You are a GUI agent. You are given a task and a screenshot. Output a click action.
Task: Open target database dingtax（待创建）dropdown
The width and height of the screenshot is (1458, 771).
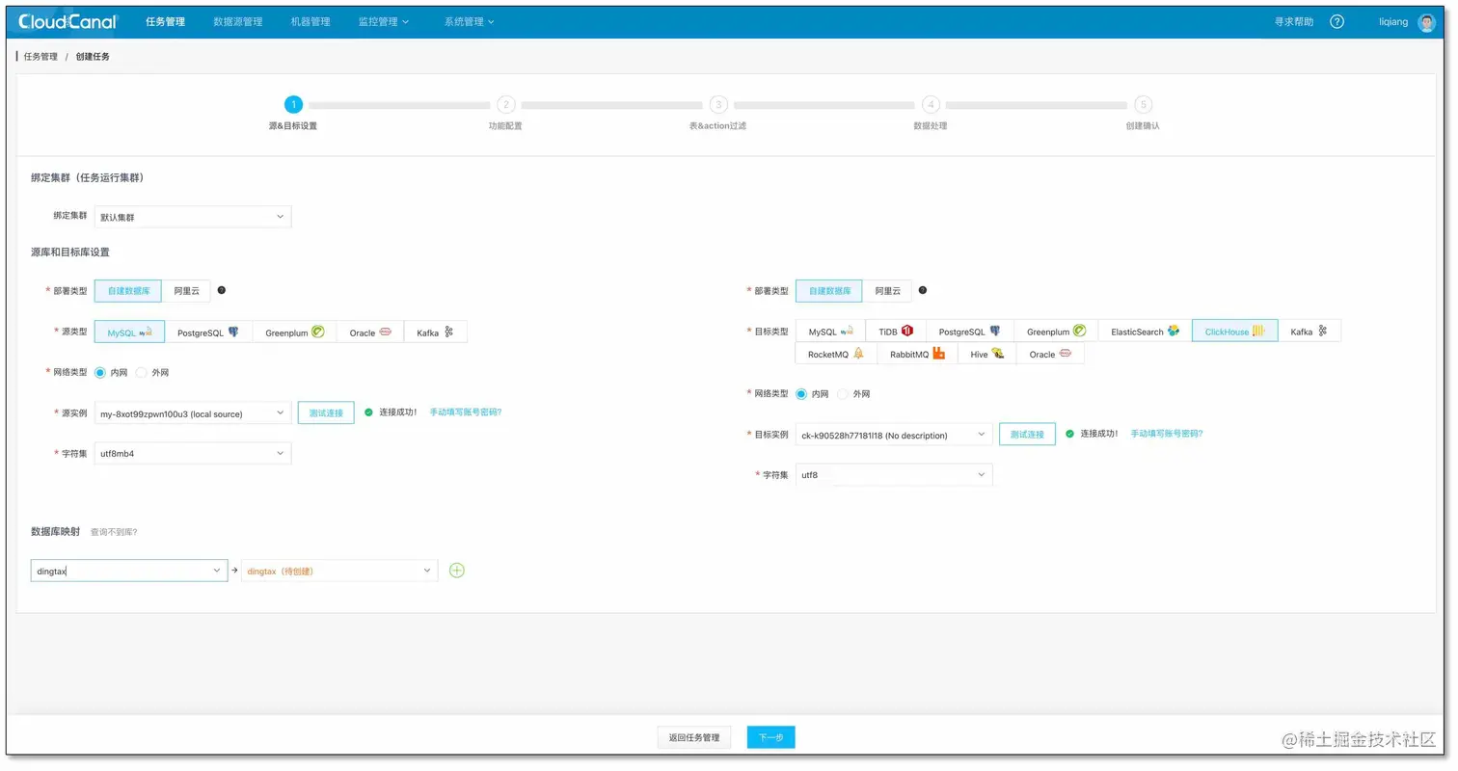339,571
